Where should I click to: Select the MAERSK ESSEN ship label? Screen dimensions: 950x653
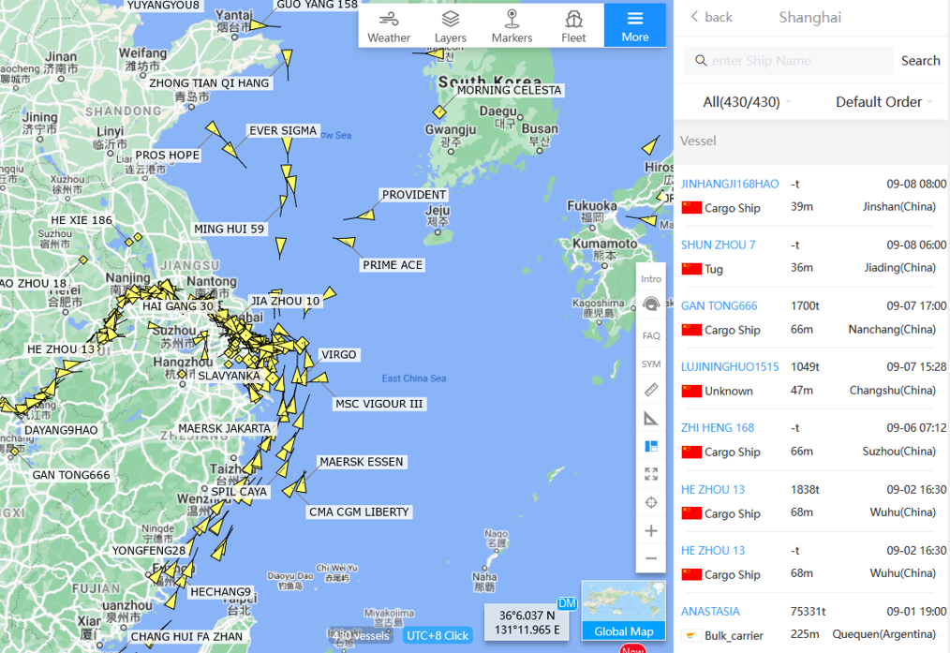tap(361, 462)
